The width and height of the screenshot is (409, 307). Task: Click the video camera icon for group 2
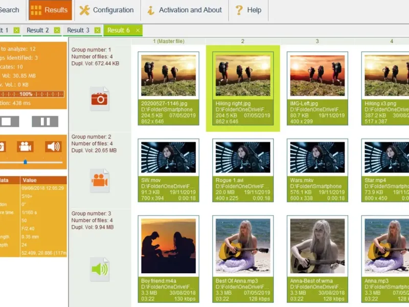pyautogui.click(x=100, y=181)
